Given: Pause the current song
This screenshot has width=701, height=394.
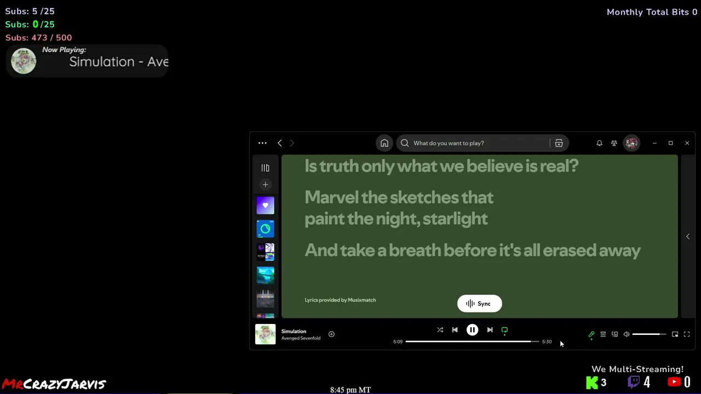Looking at the screenshot, I should click(472, 330).
